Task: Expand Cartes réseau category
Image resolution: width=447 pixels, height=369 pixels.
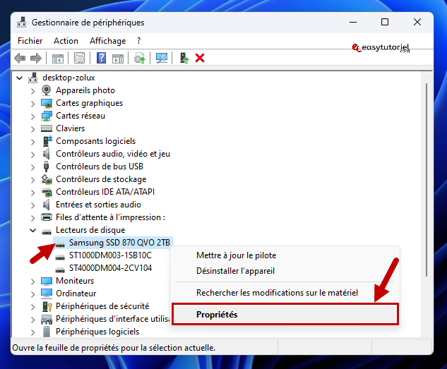Action: [x=32, y=116]
